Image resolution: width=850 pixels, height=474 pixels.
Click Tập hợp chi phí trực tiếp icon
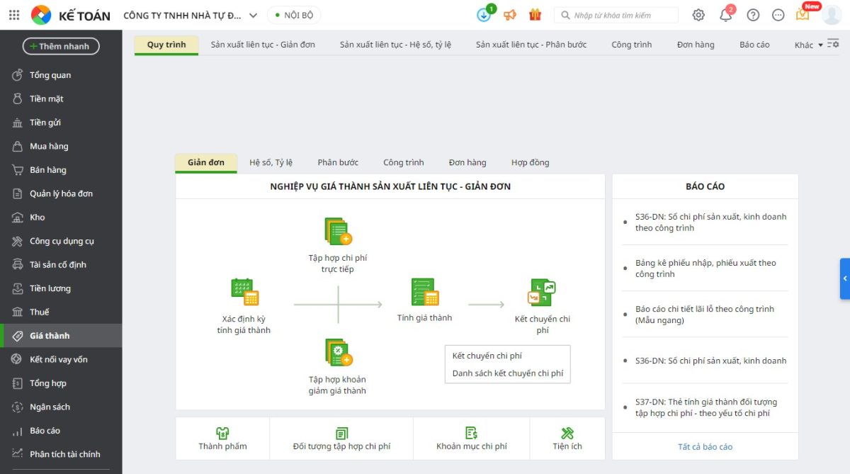tap(338, 232)
